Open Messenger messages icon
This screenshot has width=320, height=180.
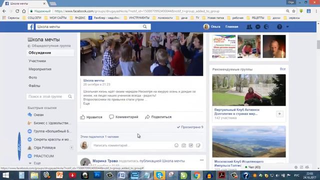258,26
